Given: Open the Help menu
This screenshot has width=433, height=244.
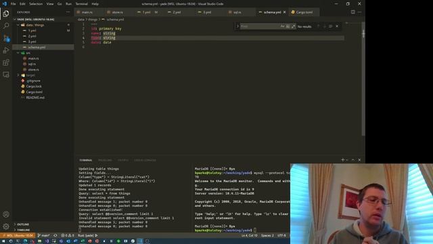Looking at the screenshot, I should (x=95, y=4).
